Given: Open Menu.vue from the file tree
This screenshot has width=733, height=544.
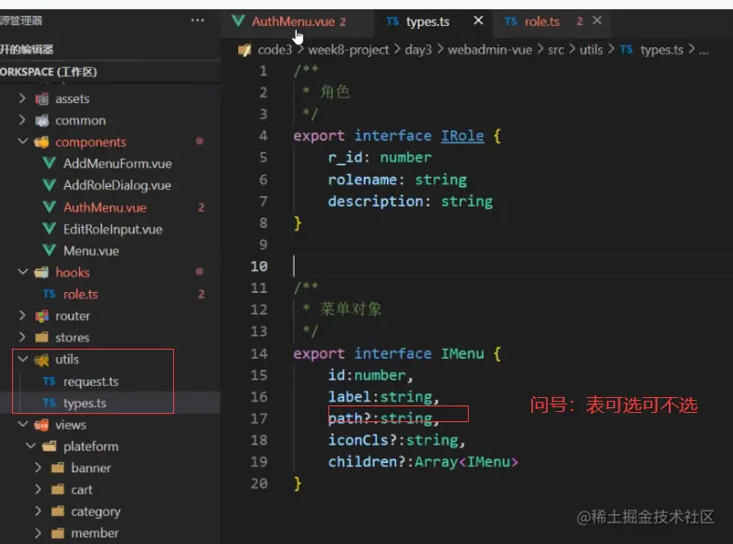Looking at the screenshot, I should [x=91, y=251].
